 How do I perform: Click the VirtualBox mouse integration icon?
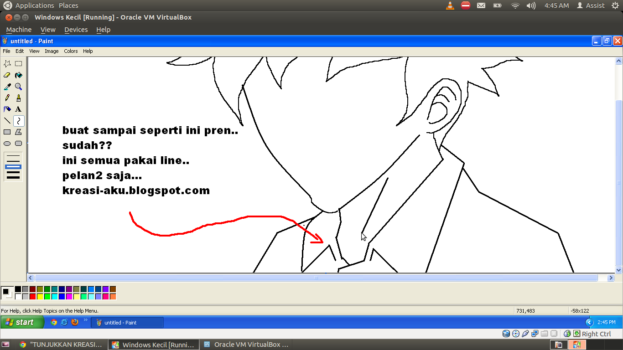(567, 334)
